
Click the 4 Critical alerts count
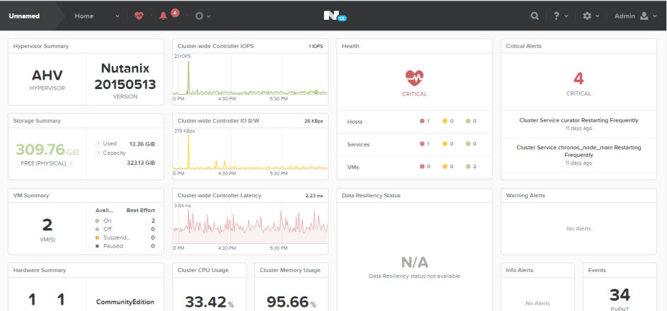point(579,78)
